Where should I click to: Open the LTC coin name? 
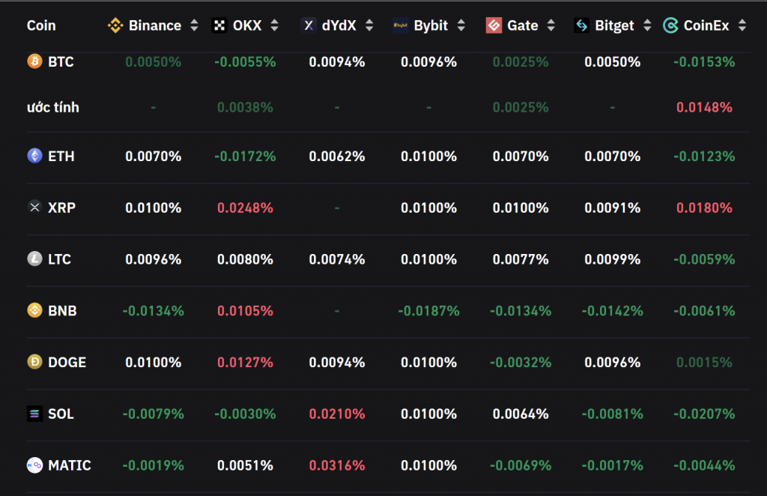pyautogui.click(x=60, y=258)
